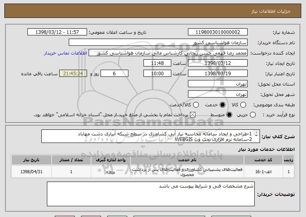Click the buyer organization name field

click(x=158, y=43)
